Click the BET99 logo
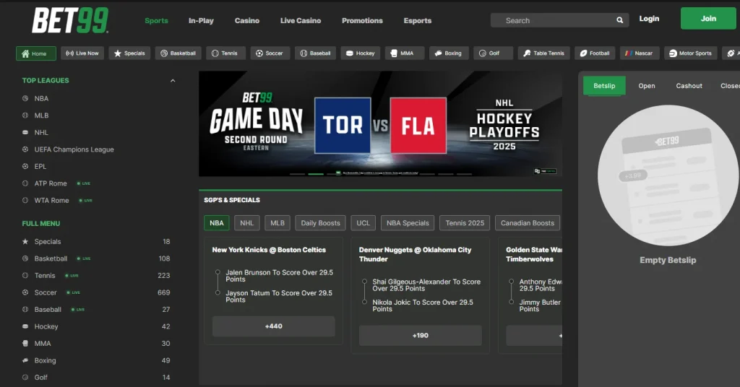Screen dimensions: 740x387 (x=70, y=20)
